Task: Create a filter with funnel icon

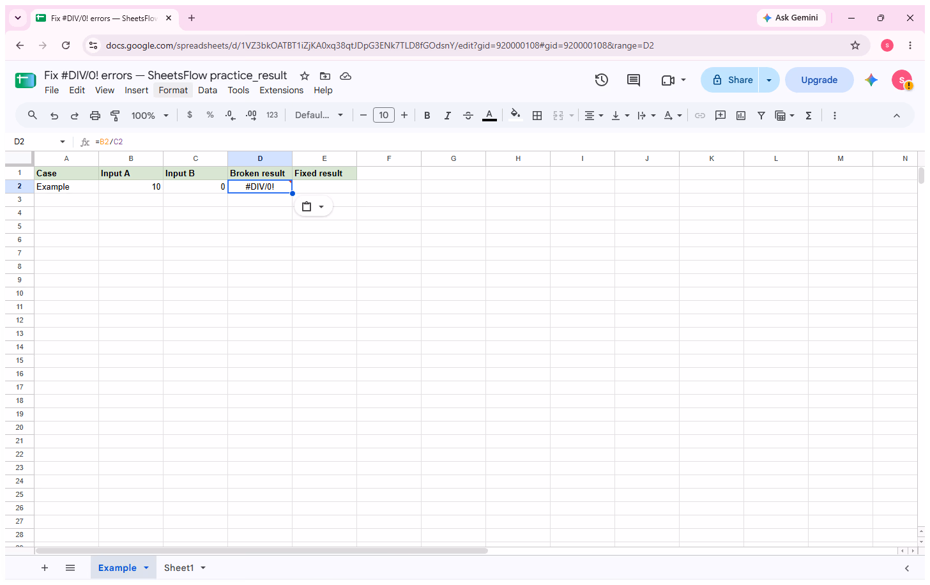Action: [761, 116]
